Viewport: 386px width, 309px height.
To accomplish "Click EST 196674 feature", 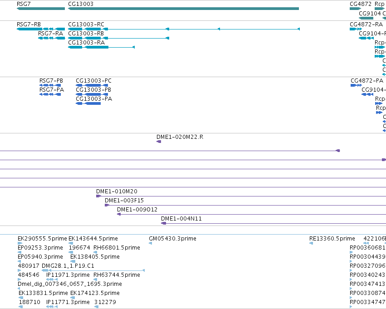I will [71, 252].
